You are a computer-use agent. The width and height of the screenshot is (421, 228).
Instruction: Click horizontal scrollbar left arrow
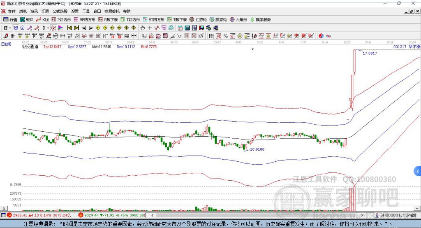click(x=152, y=215)
